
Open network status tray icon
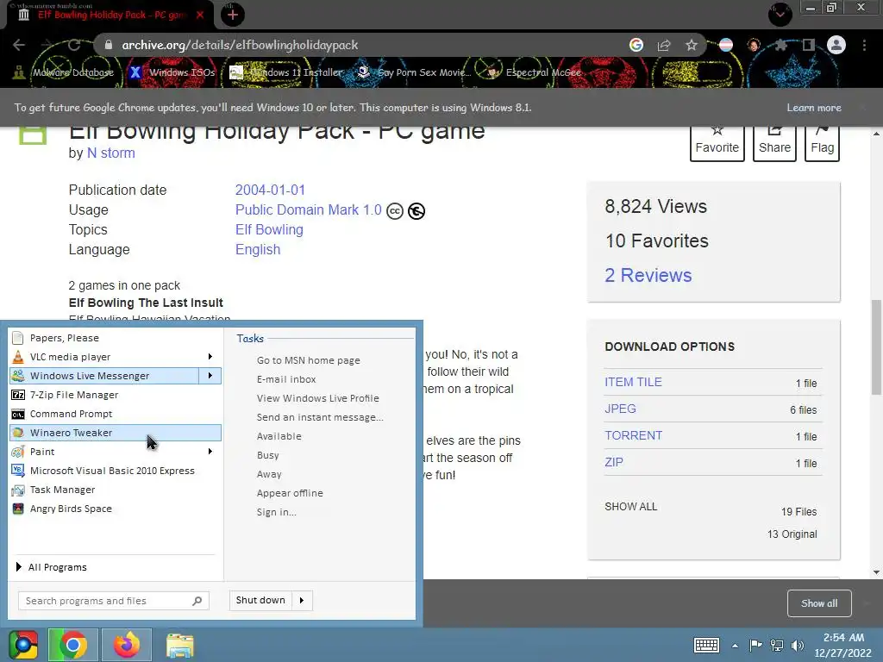pyautogui.click(x=777, y=645)
